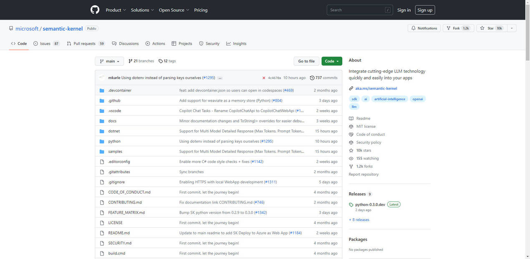This screenshot has width=530, height=259.
Task: Open FEATURE_MATRIX.md file
Action: (x=126, y=213)
